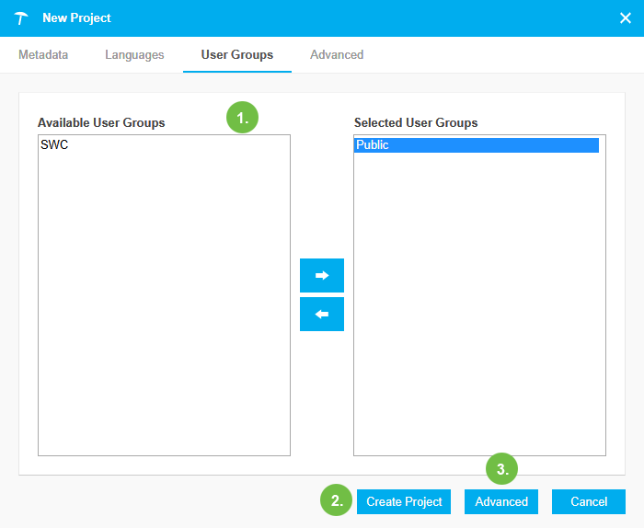Close the New Project dialog
644x528 pixels.
point(625,18)
